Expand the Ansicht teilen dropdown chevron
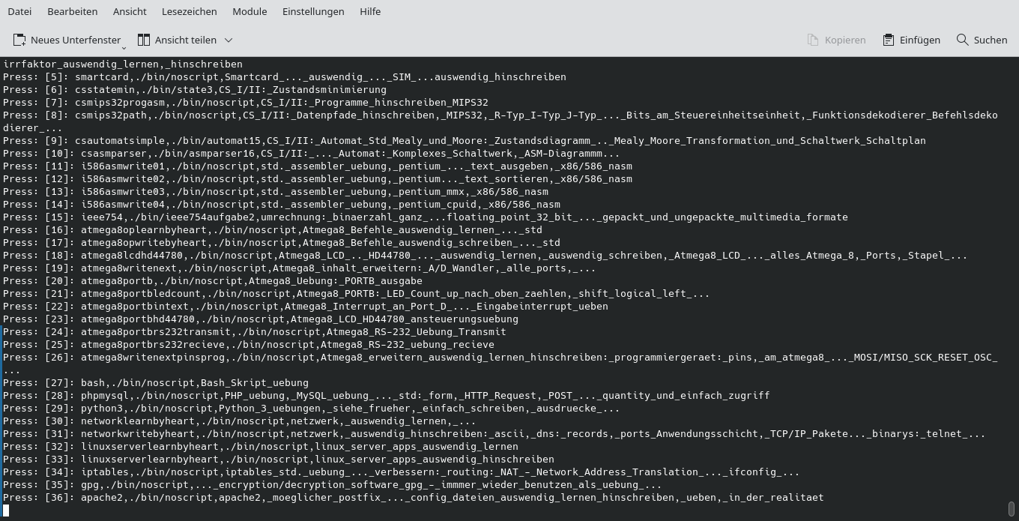Viewport: 1019px width, 521px height. click(x=228, y=40)
